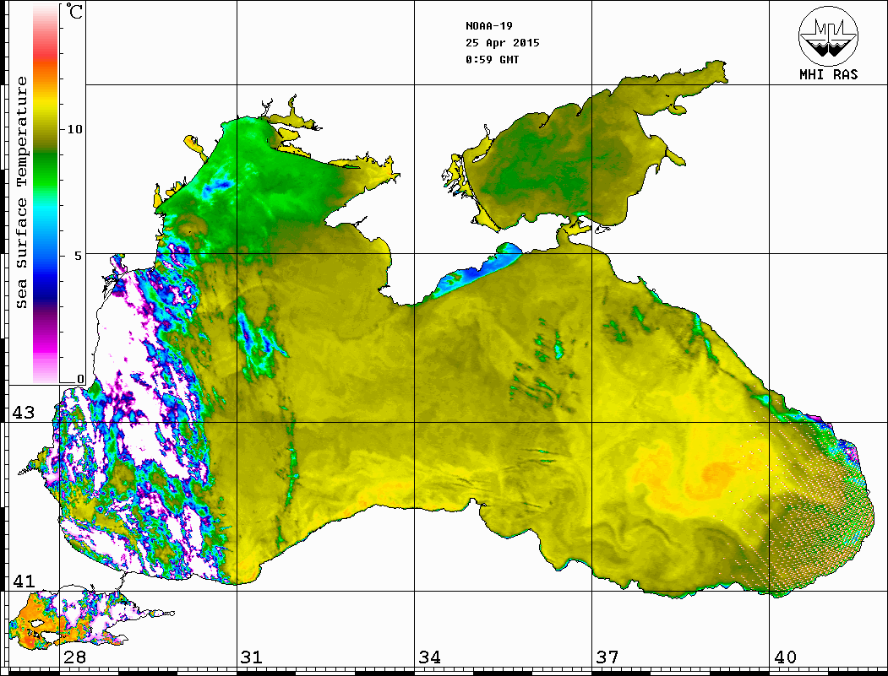
Task: Click the cold blue patch along Crimea's southern coast
Action: [x=478, y=270]
